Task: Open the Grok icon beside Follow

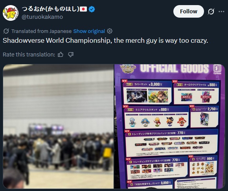Action: pos(211,11)
